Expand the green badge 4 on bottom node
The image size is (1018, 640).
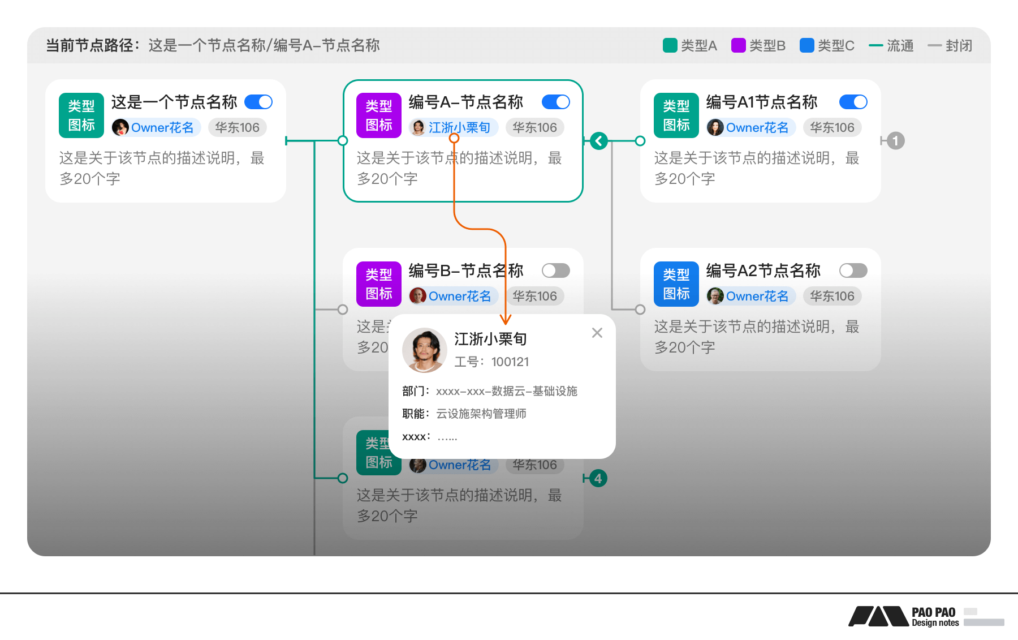598,478
